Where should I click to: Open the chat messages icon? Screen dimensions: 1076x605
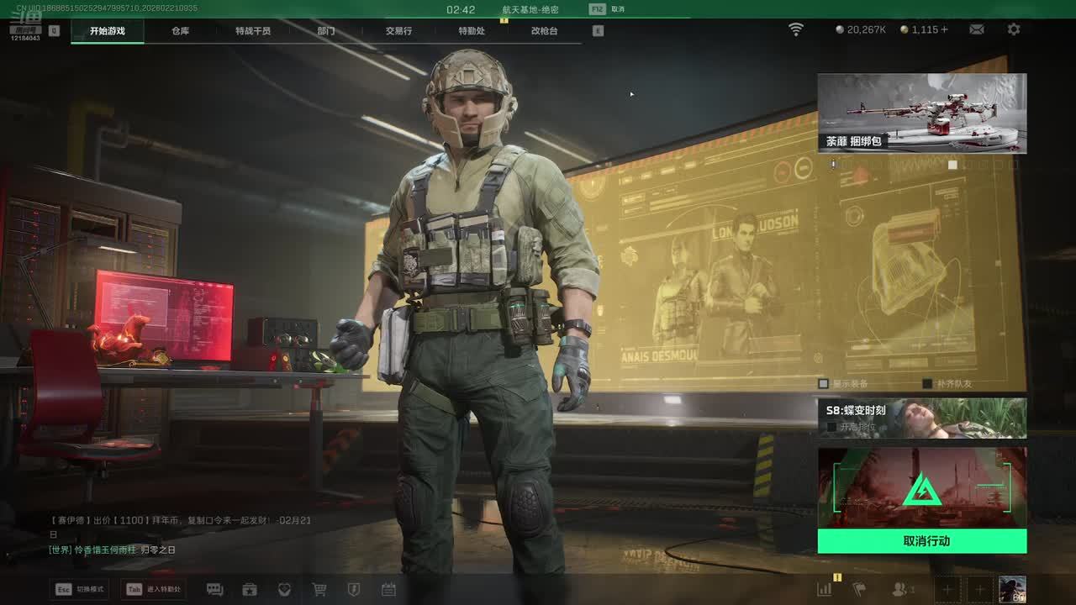pos(214,590)
